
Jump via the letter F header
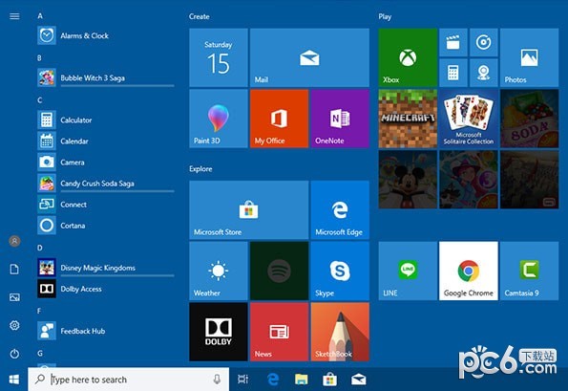point(39,311)
